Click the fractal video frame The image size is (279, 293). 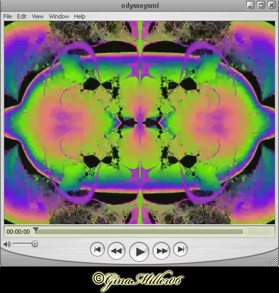pyautogui.click(x=139, y=123)
